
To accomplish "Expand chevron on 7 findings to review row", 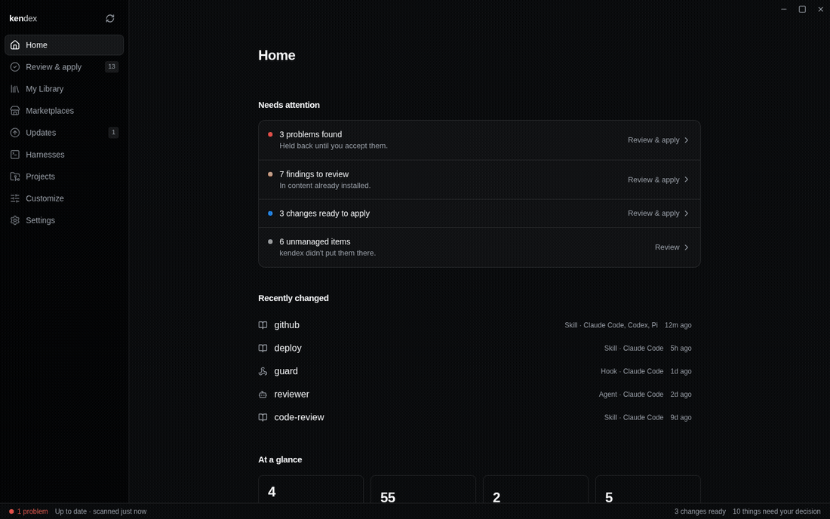I will [687, 180].
